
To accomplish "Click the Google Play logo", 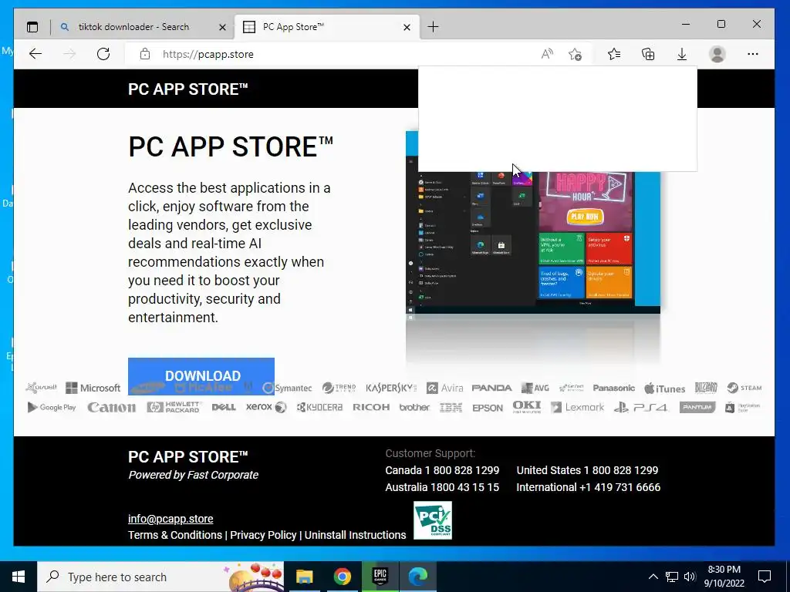I will pyautogui.click(x=52, y=407).
